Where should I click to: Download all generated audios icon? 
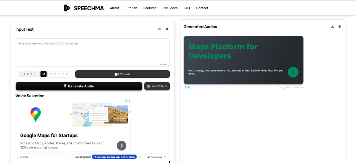pyautogui.click(x=332, y=26)
